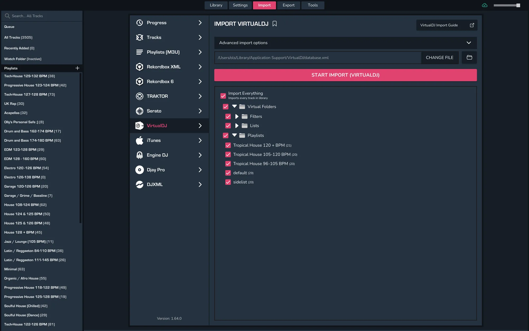Uncheck Tropical House 105-120 BPM playlist
This screenshot has height=331, width=529.
click(228, 154)
